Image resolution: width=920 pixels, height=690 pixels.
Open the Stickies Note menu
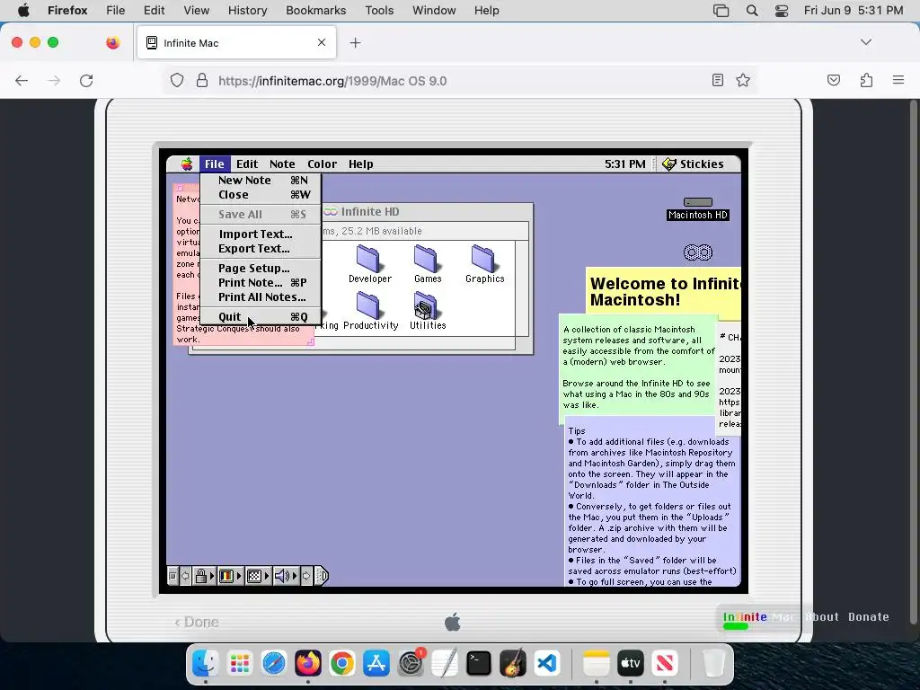tap(282, 164)
